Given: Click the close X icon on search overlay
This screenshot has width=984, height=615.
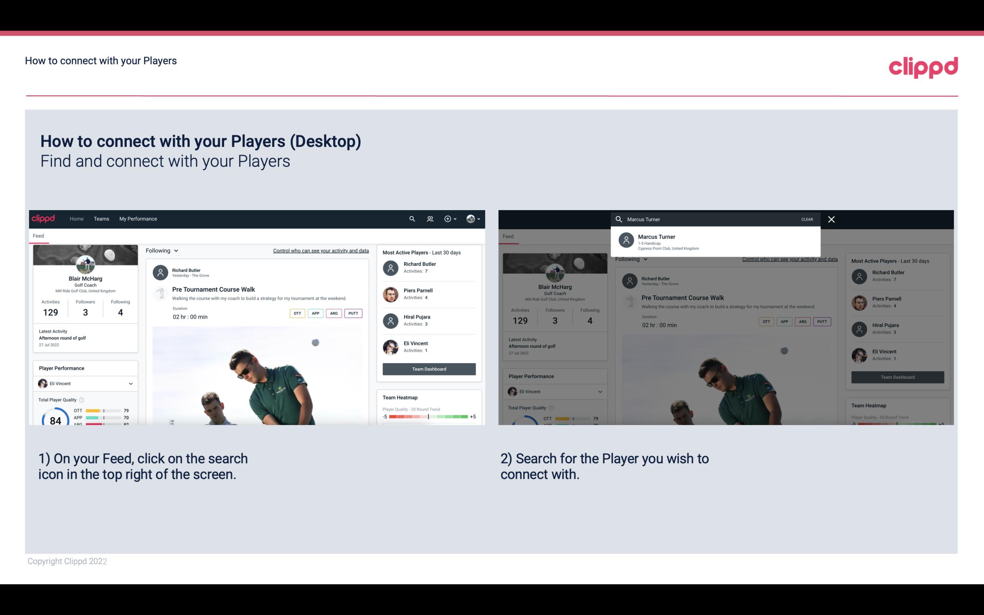Looking at the screenshot, I should point(832,219).
